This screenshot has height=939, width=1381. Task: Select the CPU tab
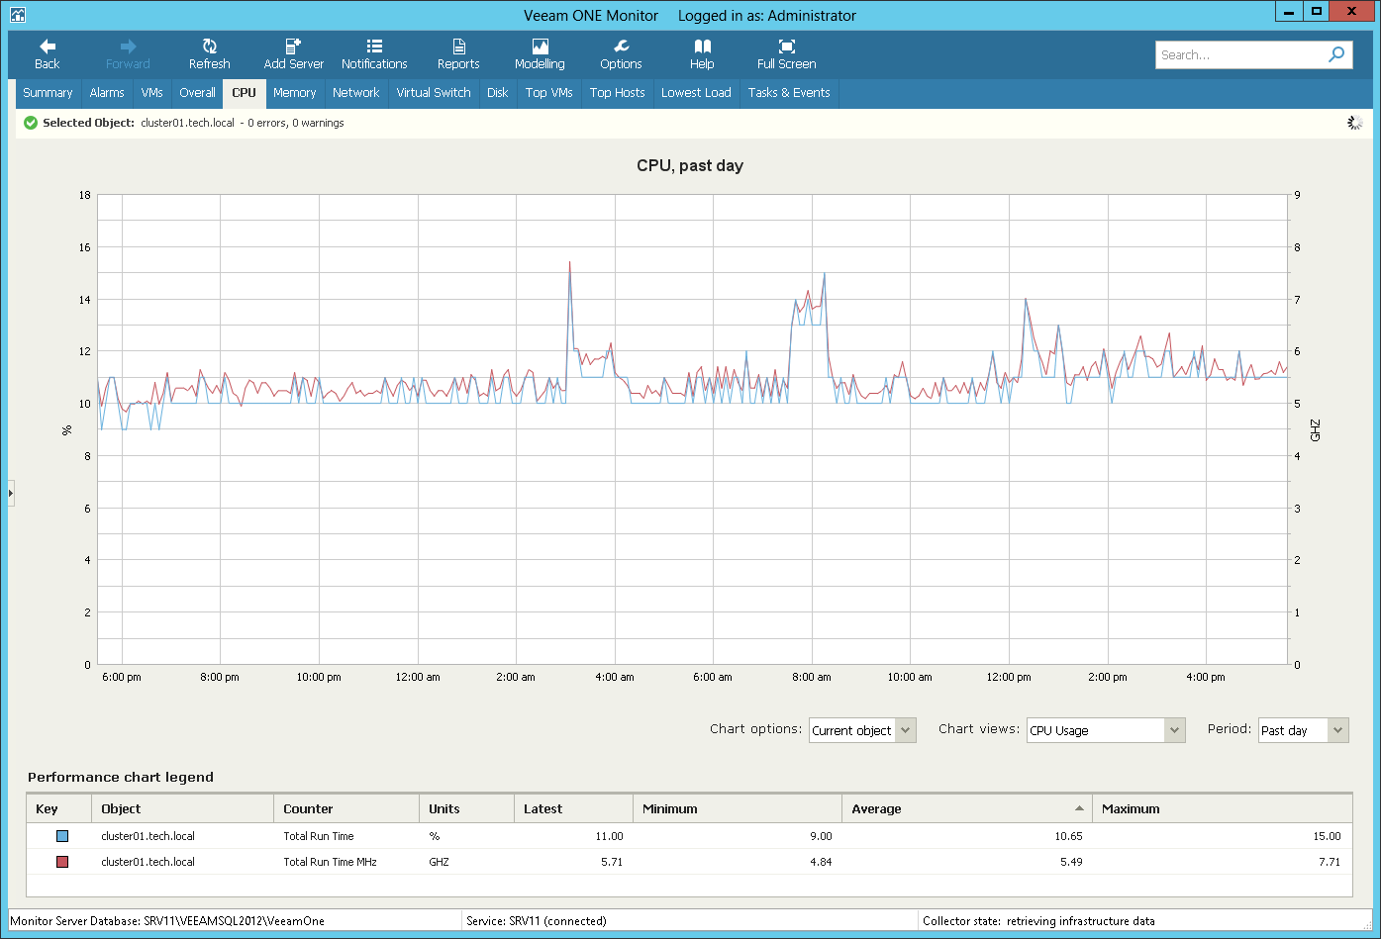[x=244, y=93]
